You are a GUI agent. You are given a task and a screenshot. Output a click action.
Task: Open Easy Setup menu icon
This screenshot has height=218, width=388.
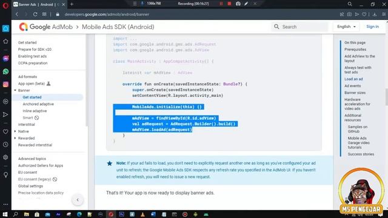pos(384,15)
